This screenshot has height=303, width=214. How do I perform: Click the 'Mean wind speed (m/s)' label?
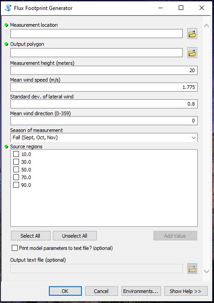tap(35, 80)
